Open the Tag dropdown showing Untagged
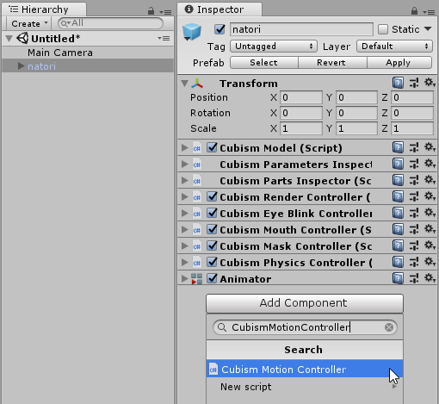This screenshot has height=404, width=439. 274,47
